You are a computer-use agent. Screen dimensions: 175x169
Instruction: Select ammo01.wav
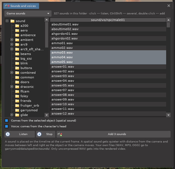(108, 43)
